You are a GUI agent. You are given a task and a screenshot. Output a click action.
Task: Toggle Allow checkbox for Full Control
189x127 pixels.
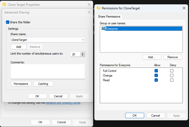coord(156,71)
